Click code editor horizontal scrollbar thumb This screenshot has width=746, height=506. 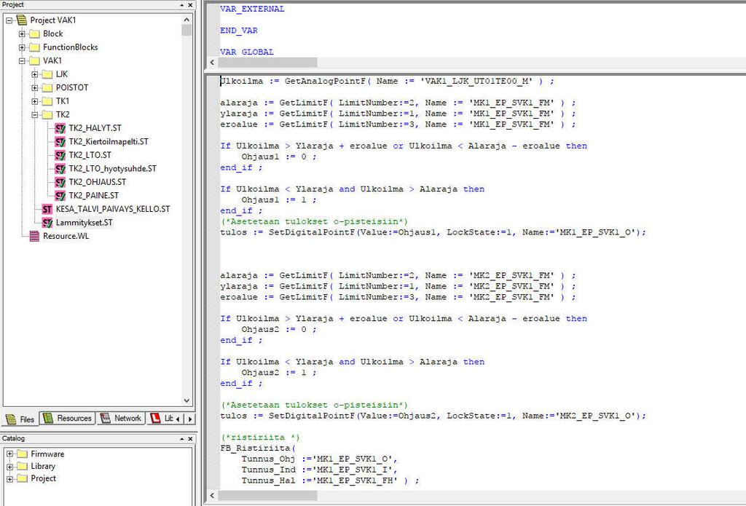point(267,496)
